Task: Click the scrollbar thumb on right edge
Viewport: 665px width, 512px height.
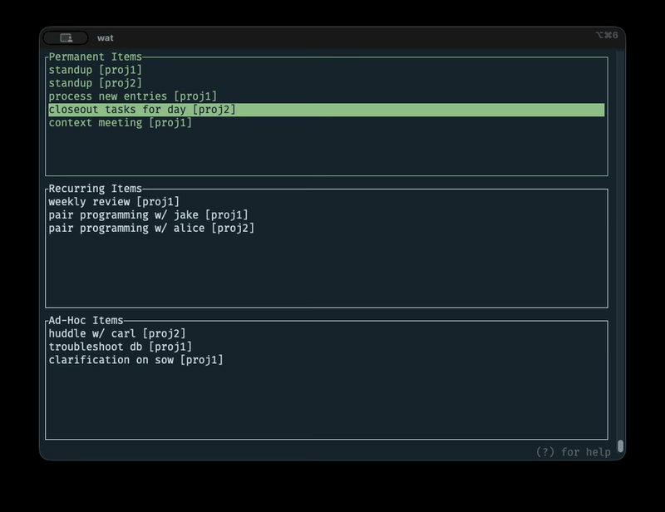Action: coord(619,447)
